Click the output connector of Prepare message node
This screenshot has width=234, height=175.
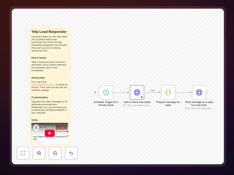click(x=175, y=92)
